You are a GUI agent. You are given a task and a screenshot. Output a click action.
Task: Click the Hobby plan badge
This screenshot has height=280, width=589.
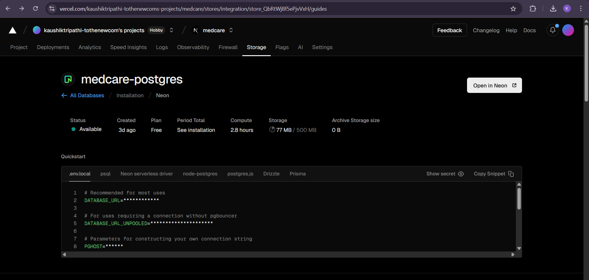(x=156, y=30)
